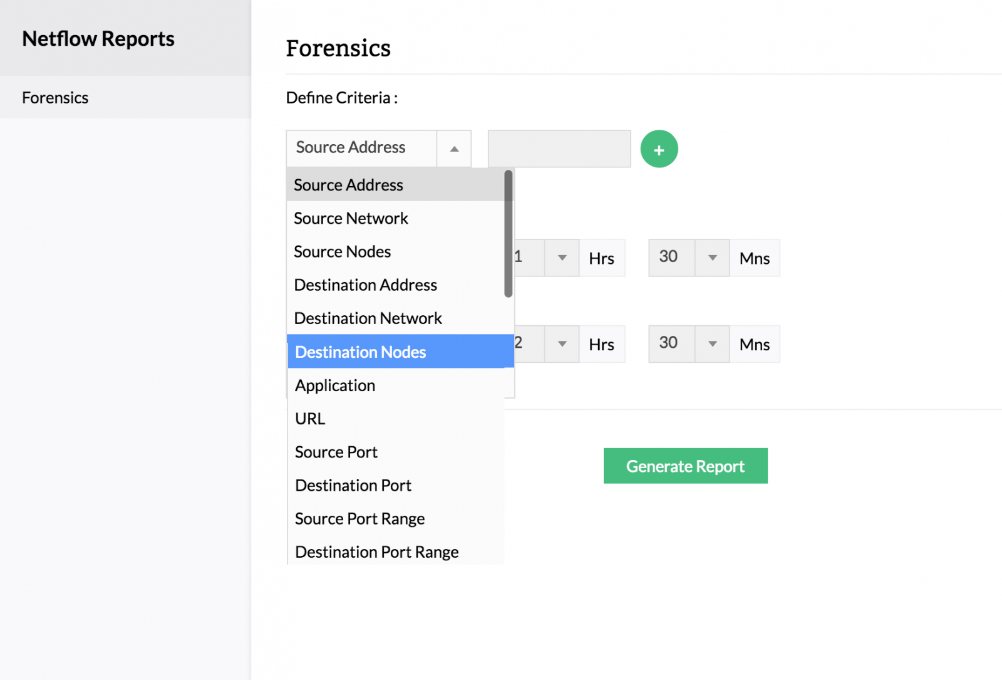
Task: Expand the second row minutes dropdown
Action: 712,343
